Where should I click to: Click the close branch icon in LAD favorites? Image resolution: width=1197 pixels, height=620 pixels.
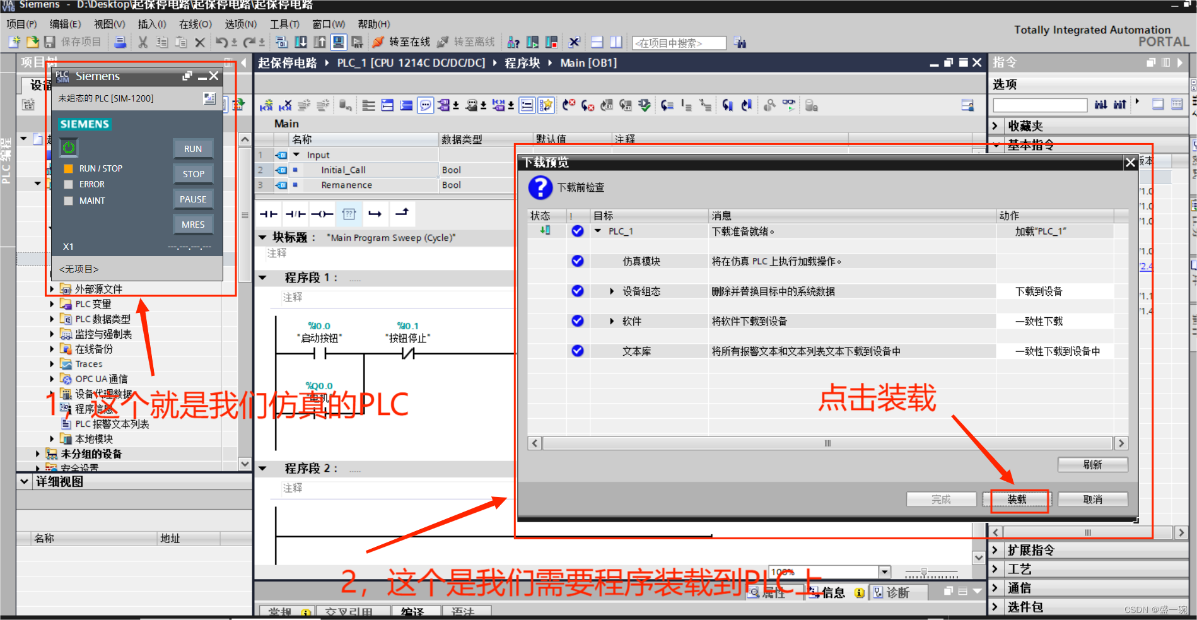click(x=402, y=214)
